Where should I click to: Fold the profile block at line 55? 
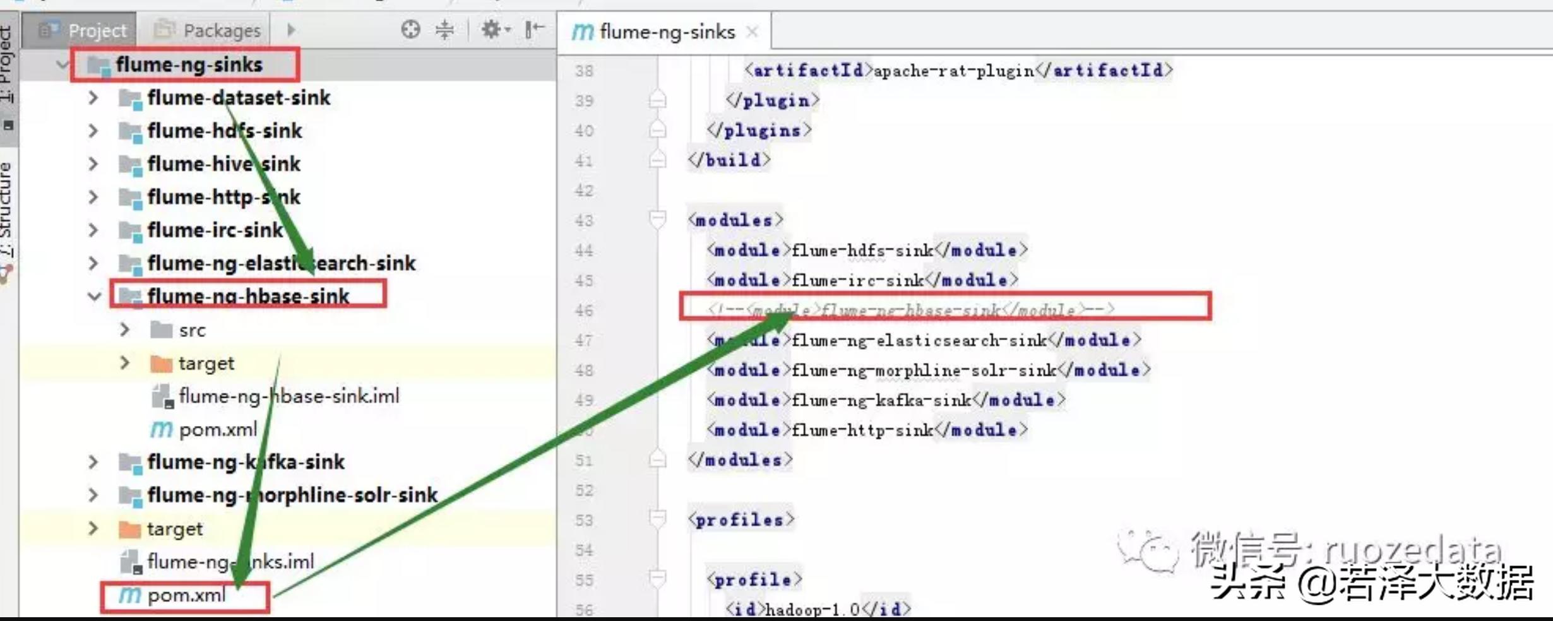coord(657,579)
